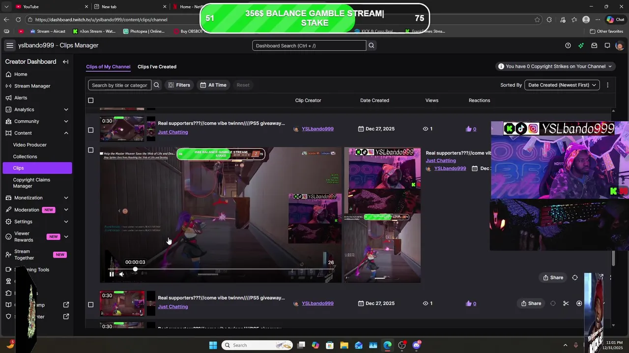Click the clip title search field
Viewport: 629px width, 353px height.
[119, 85]
